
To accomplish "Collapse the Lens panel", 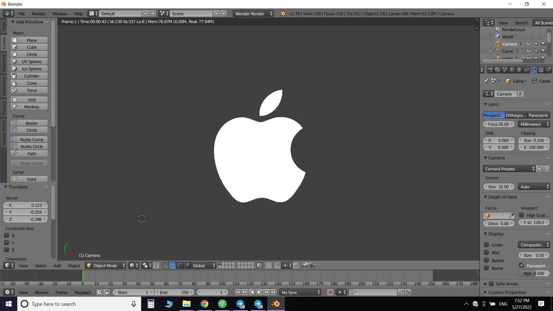I will 485,104.
